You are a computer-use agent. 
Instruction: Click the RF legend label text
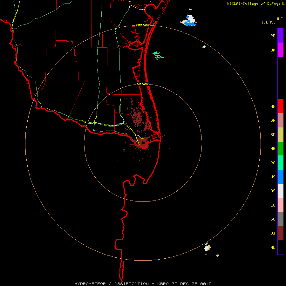pyautogui.click(x=273, y=36)
